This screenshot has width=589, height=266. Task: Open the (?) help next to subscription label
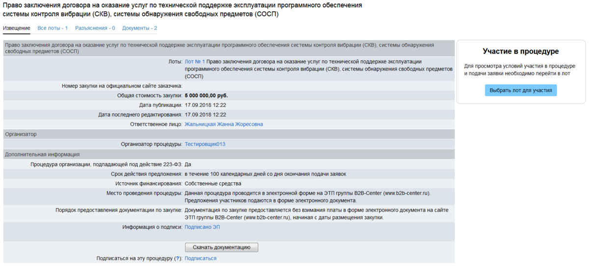pyautogui.click(x=178, y=259)
